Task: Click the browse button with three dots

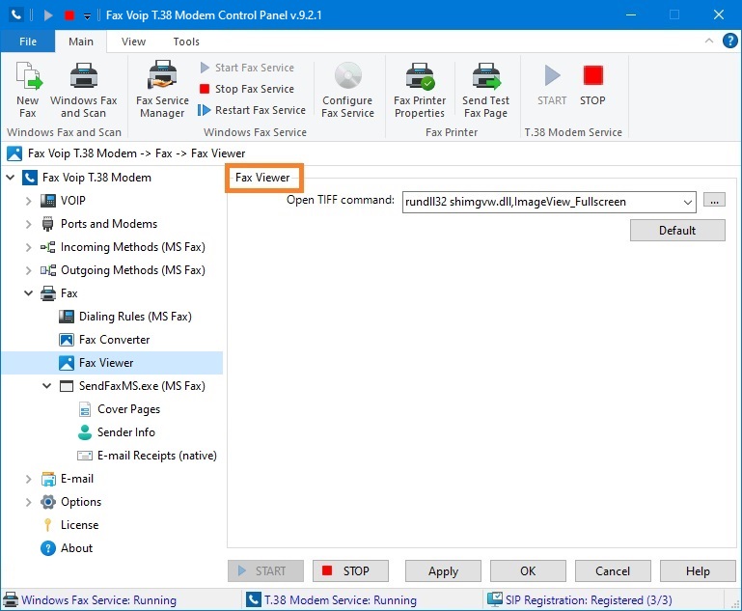Action: click(714, 200)
